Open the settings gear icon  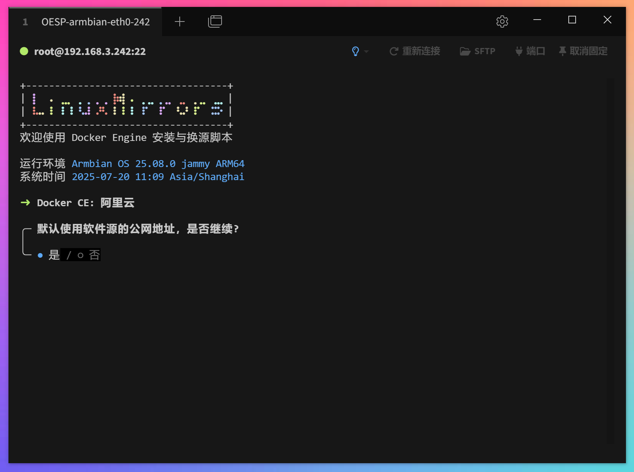[x=502, y=22]
